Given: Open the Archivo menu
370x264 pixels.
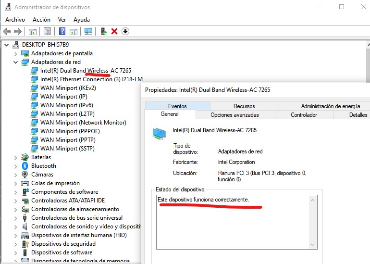Looking at the screenshot, I should click(x=15, y=20).
